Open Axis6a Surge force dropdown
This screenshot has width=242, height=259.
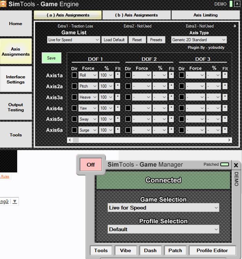pyautogui.click(x=88, y=130)
